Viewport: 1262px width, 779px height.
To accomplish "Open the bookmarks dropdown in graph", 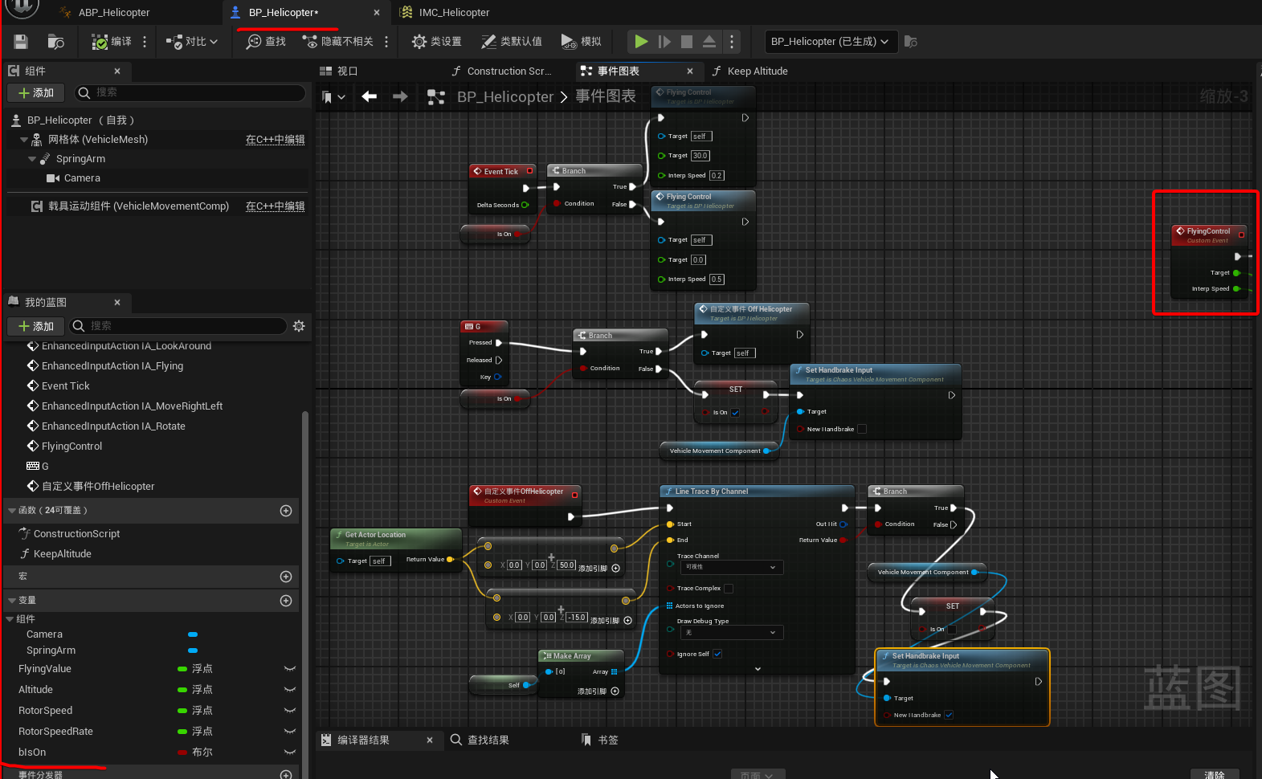I will (x=333, y=96).
